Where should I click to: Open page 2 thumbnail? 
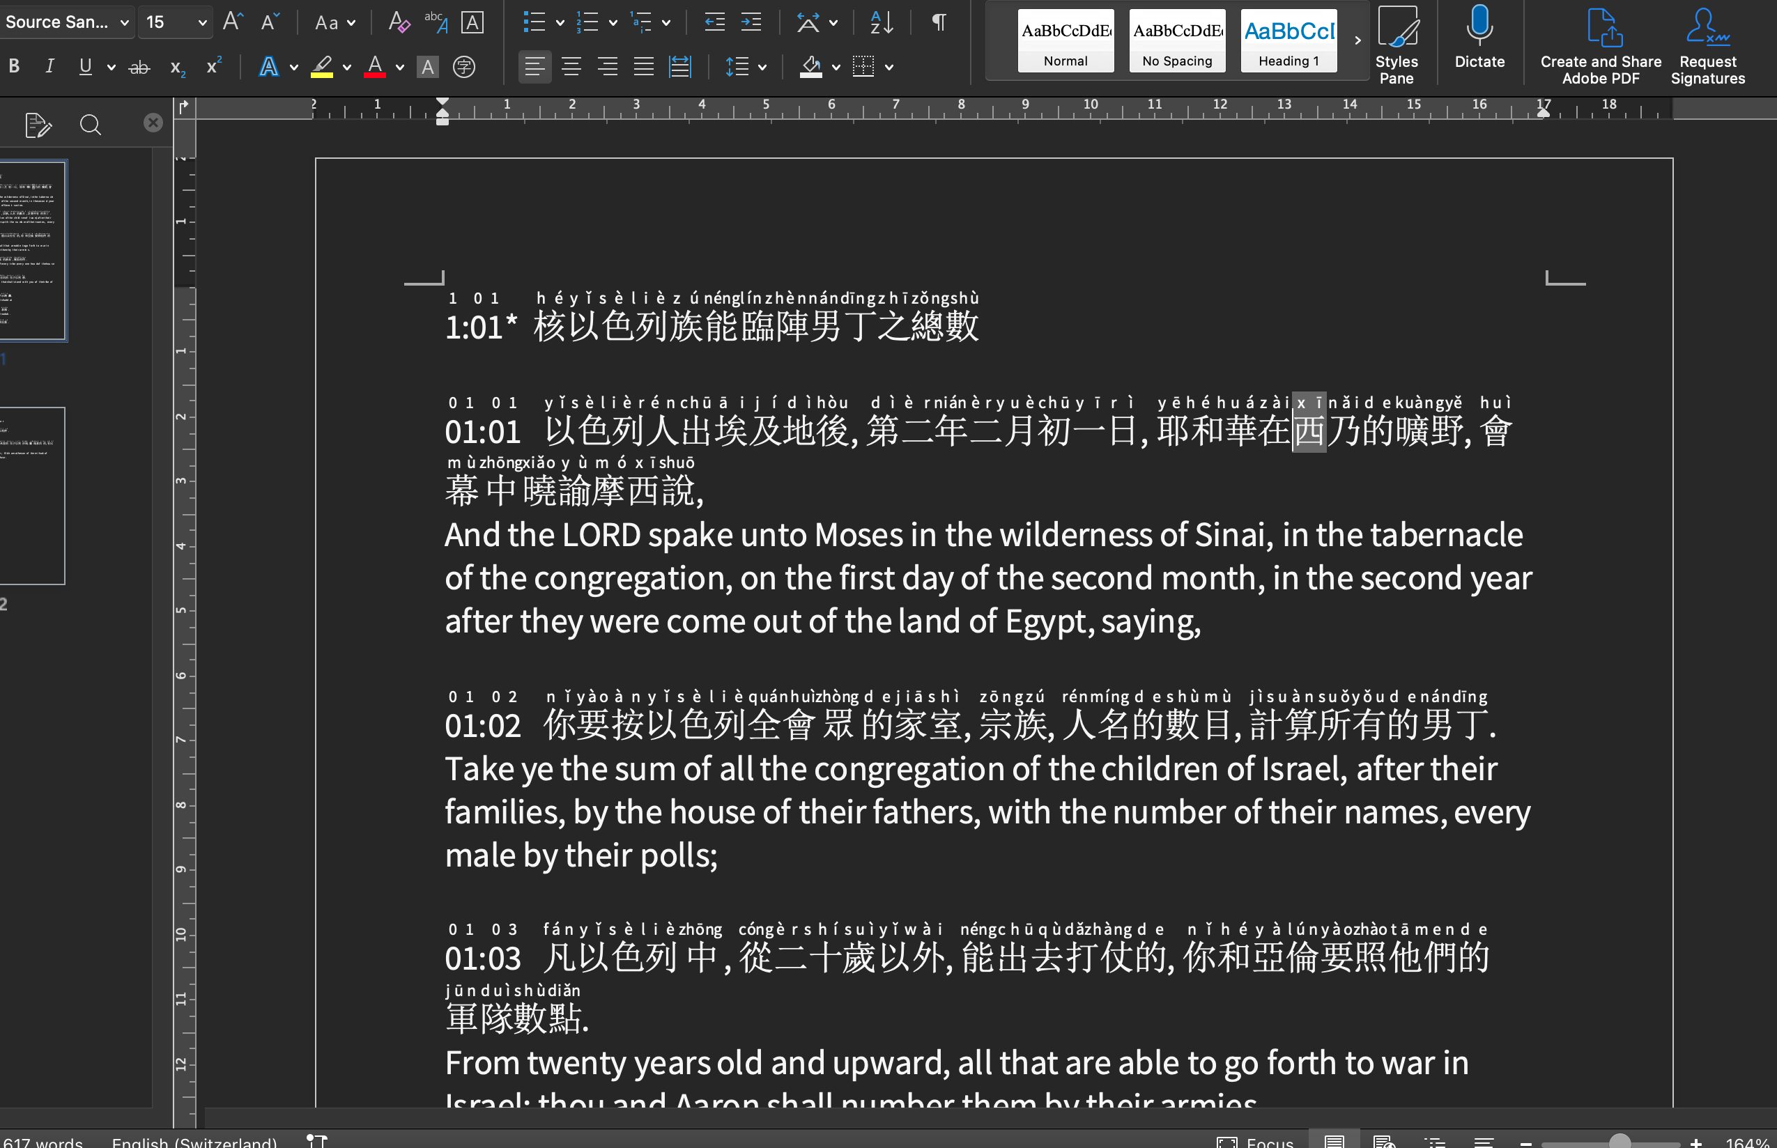click(33, 496)
